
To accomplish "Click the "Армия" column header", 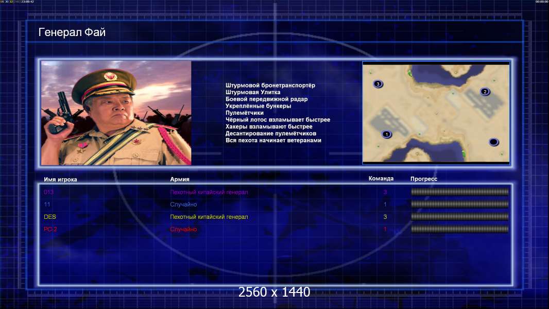I will point(180,179).
